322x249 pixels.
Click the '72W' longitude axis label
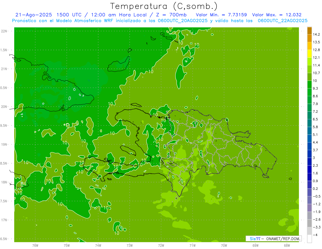[161, 245]
